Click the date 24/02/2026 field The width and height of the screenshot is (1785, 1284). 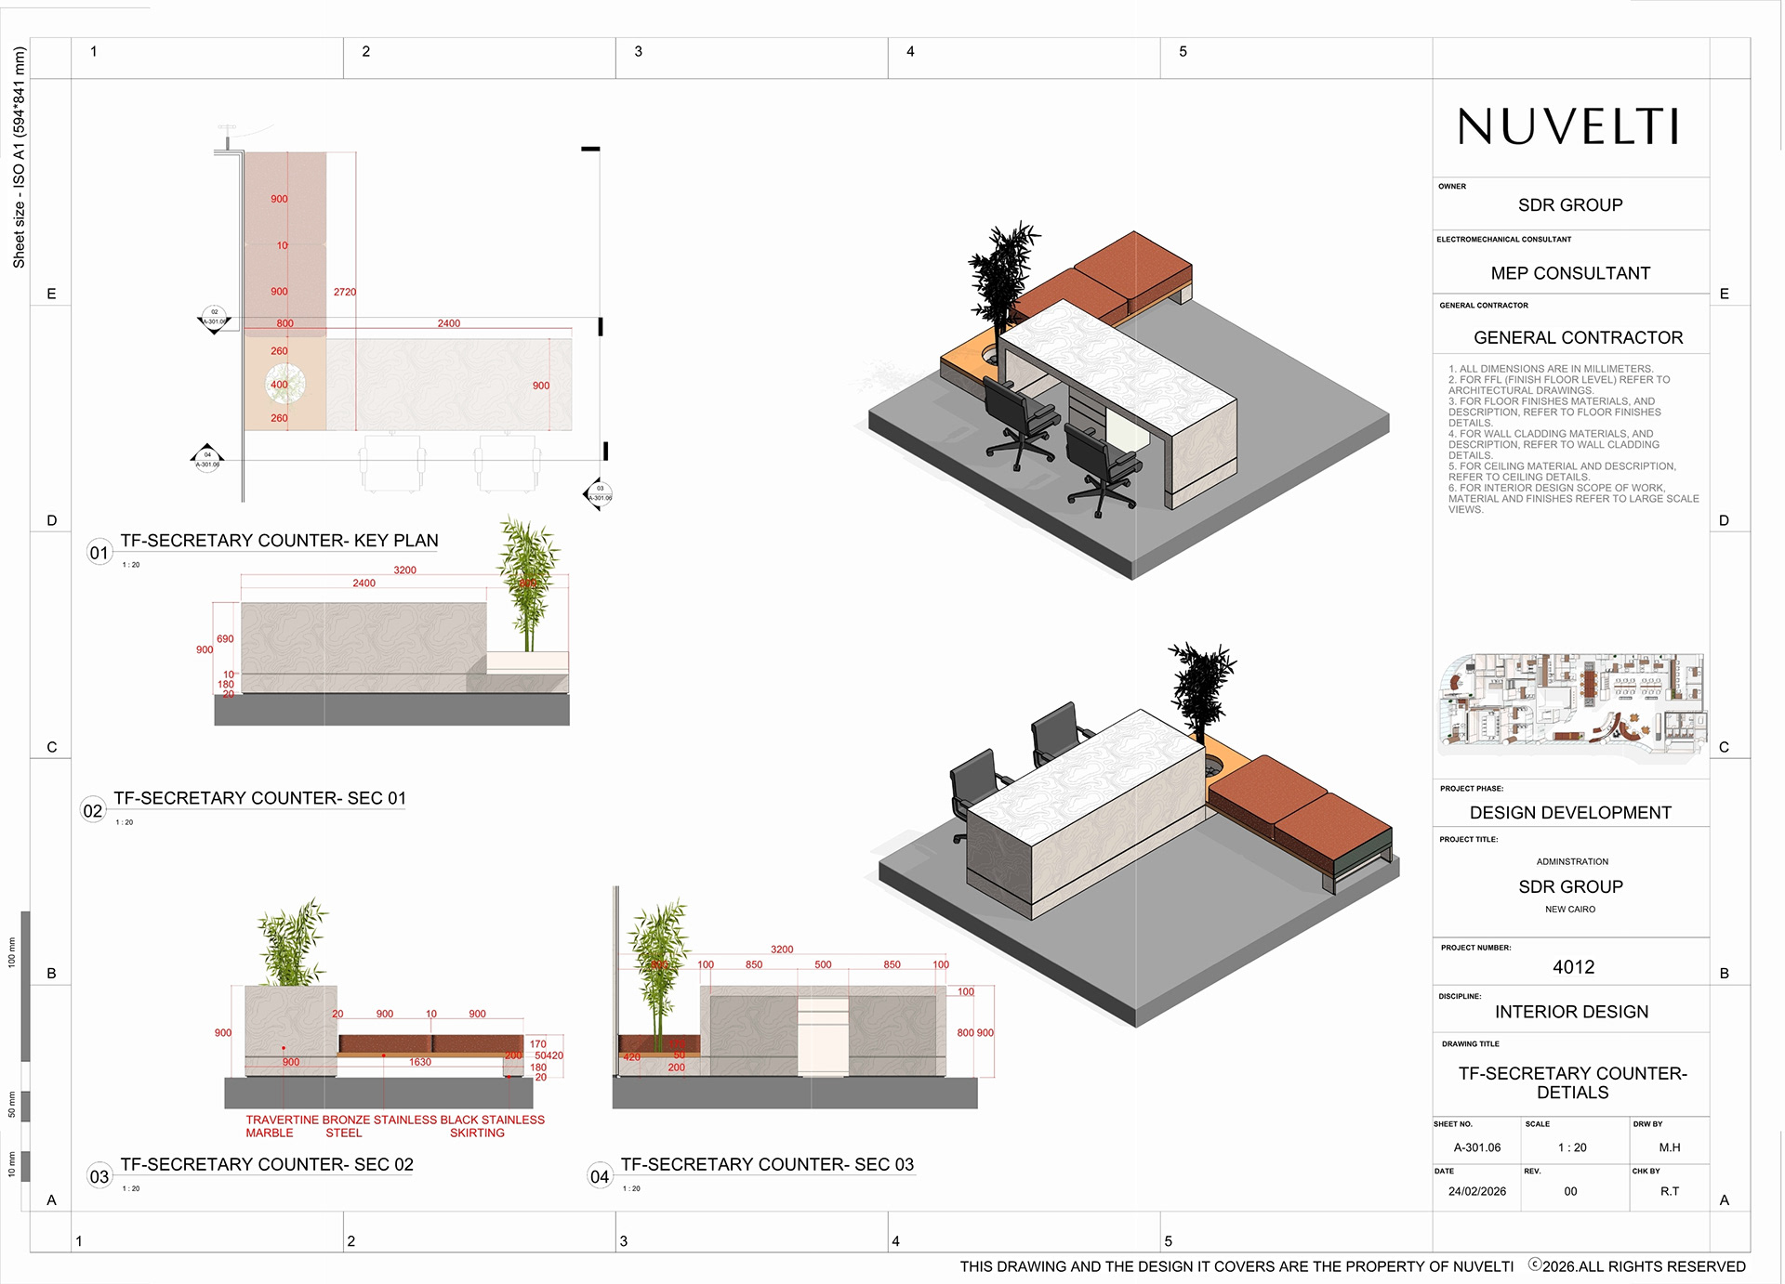click(x=1476, y=1191)
